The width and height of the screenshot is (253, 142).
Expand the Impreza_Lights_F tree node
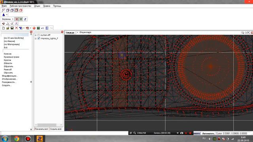tap(36, 39)
